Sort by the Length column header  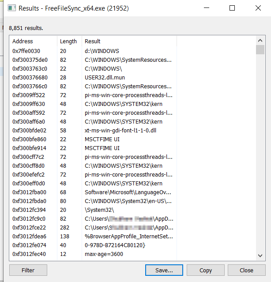(69, 41)
